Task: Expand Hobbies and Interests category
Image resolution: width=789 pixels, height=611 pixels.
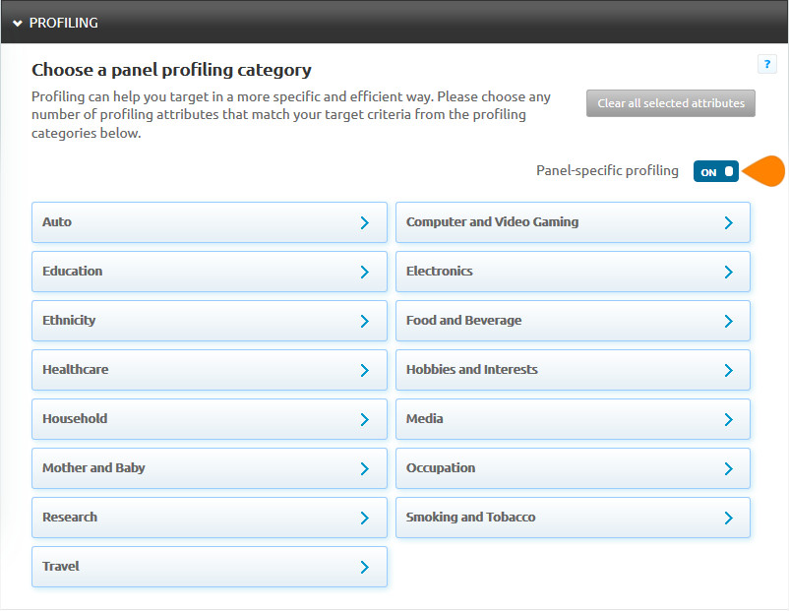Action: point(573,370)
